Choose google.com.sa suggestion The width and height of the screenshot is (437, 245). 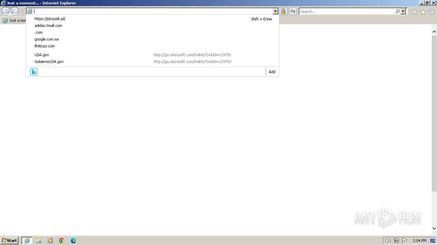coord(152,39)
